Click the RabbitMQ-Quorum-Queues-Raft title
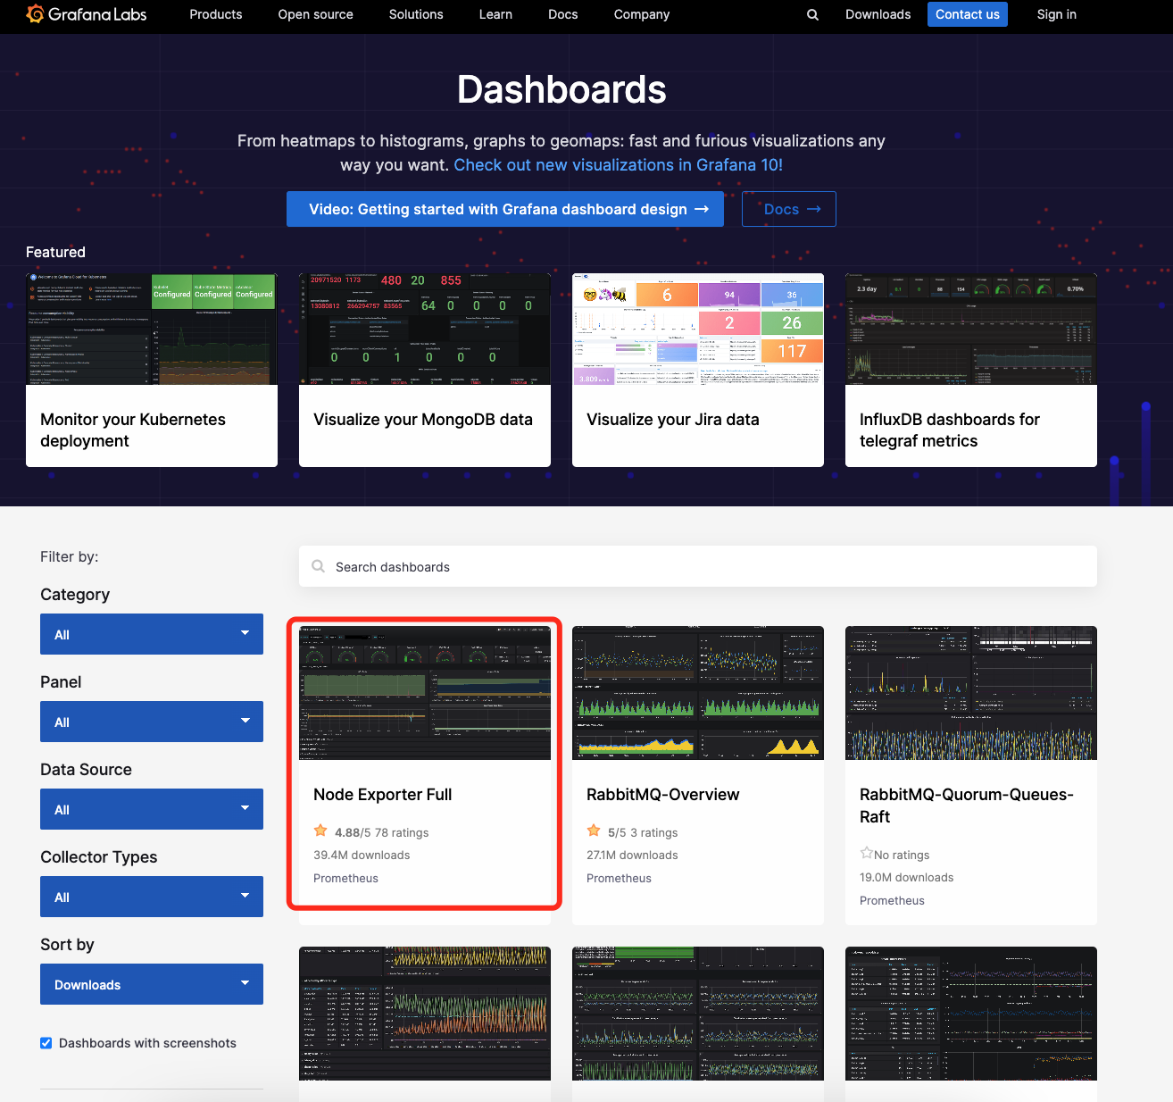 coord(967,806)
